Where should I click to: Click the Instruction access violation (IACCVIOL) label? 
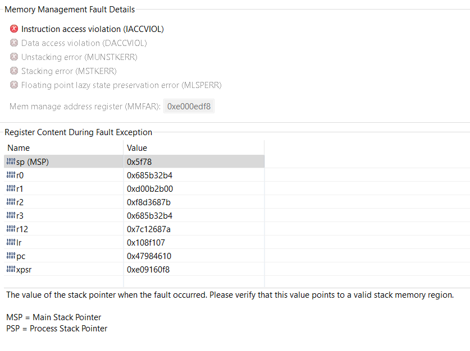pos(93,29)
